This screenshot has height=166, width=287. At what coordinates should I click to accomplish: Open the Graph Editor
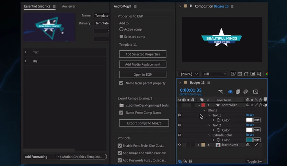point(255,92)
